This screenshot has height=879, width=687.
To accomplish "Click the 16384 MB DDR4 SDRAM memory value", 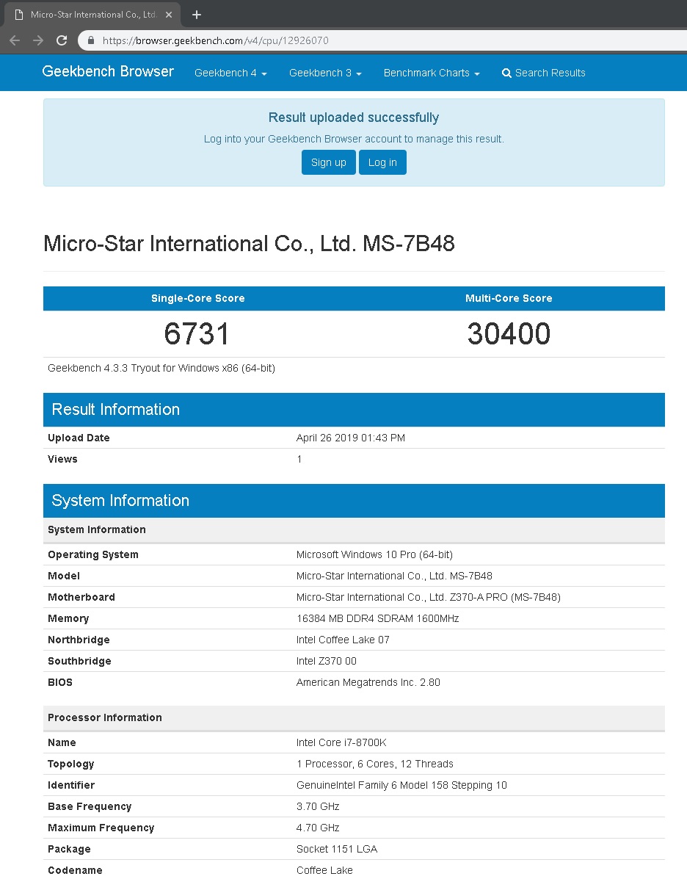I will (378, 618).
